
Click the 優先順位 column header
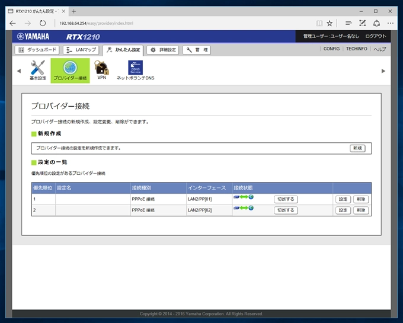pos(43,188)
